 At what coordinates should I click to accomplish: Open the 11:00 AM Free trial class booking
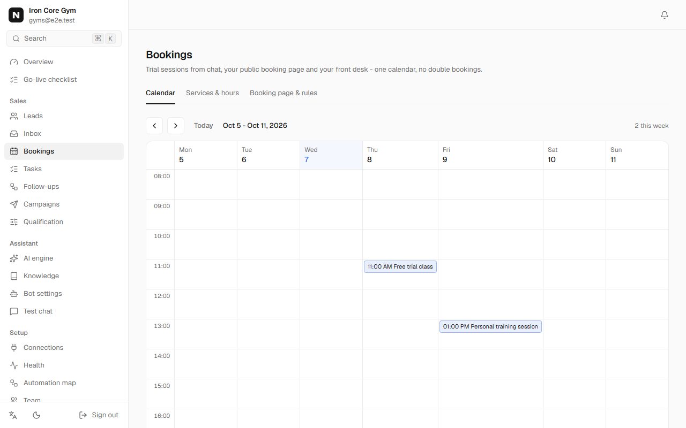coord(400,266)
